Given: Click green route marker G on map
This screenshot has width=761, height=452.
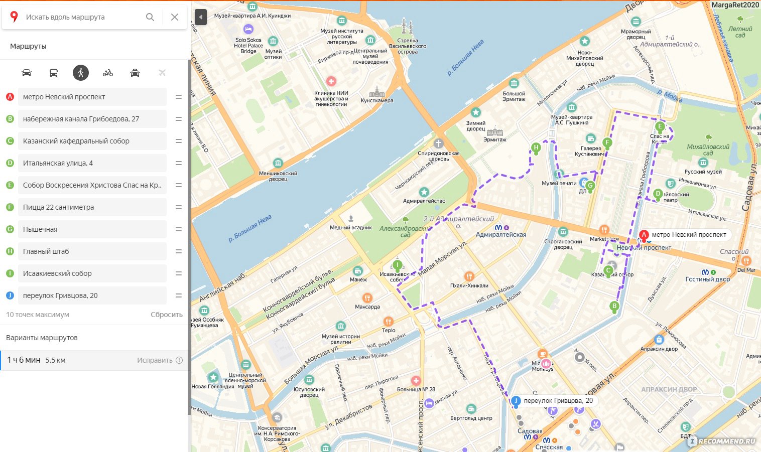Looking at the screenshot, I should pos(591,186).
